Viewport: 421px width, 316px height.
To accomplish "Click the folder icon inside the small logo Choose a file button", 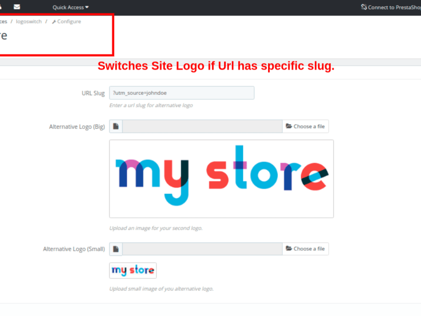I will tap(289, 249).
